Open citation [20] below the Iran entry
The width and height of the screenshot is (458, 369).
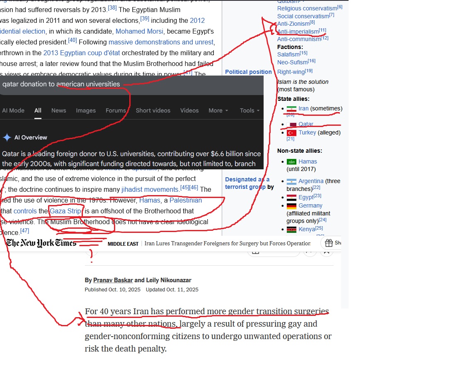[x=290, y=115]
